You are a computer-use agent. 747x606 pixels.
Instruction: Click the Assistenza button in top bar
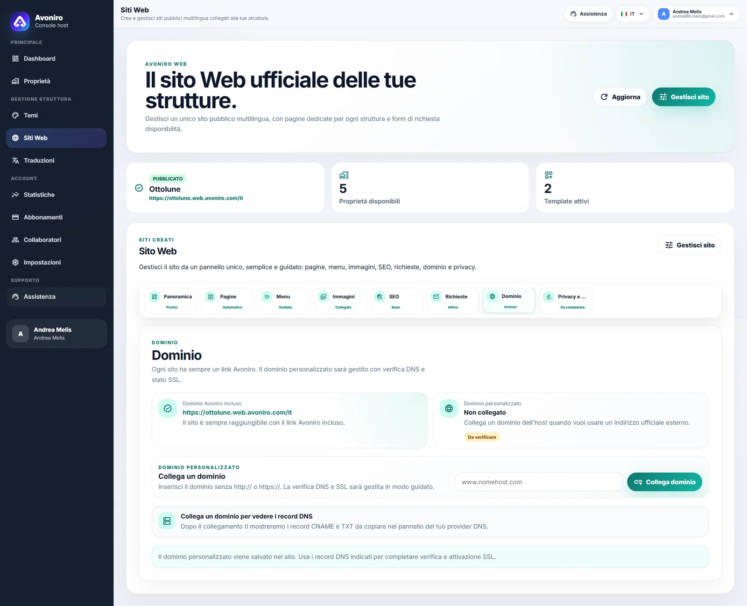click(588, 14)
